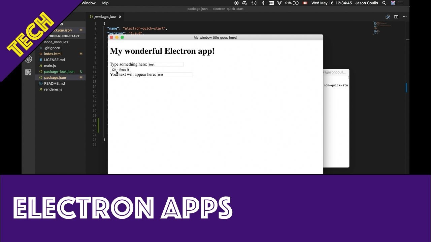Launch Siri from the menu bar
Screen dimensions: 431x242
point(393,3)
